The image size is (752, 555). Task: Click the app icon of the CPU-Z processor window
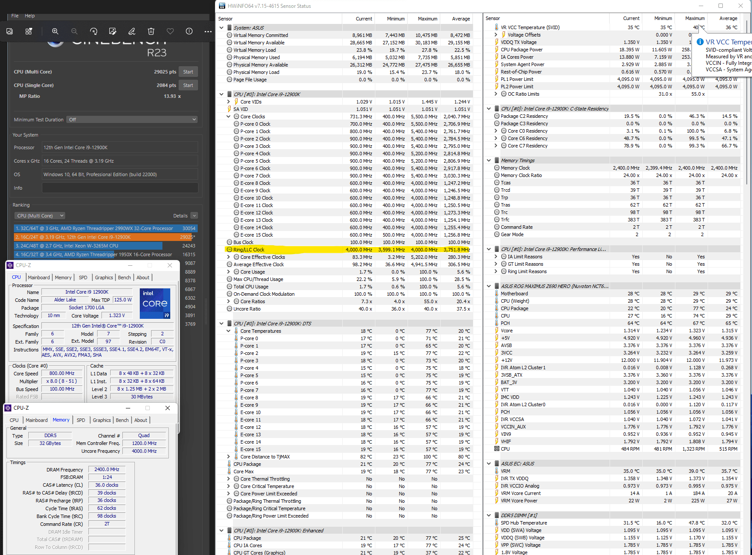[10, 265]
